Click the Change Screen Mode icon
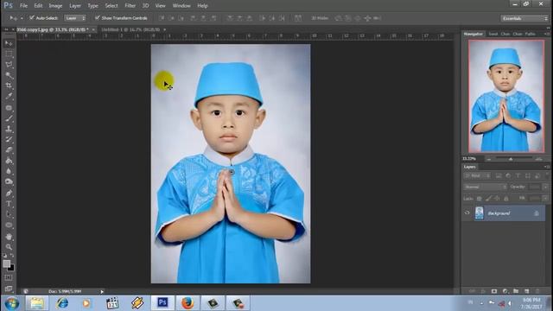Image resolution: width=553 pixels, height=311 pixels. [x=9, y=289]
